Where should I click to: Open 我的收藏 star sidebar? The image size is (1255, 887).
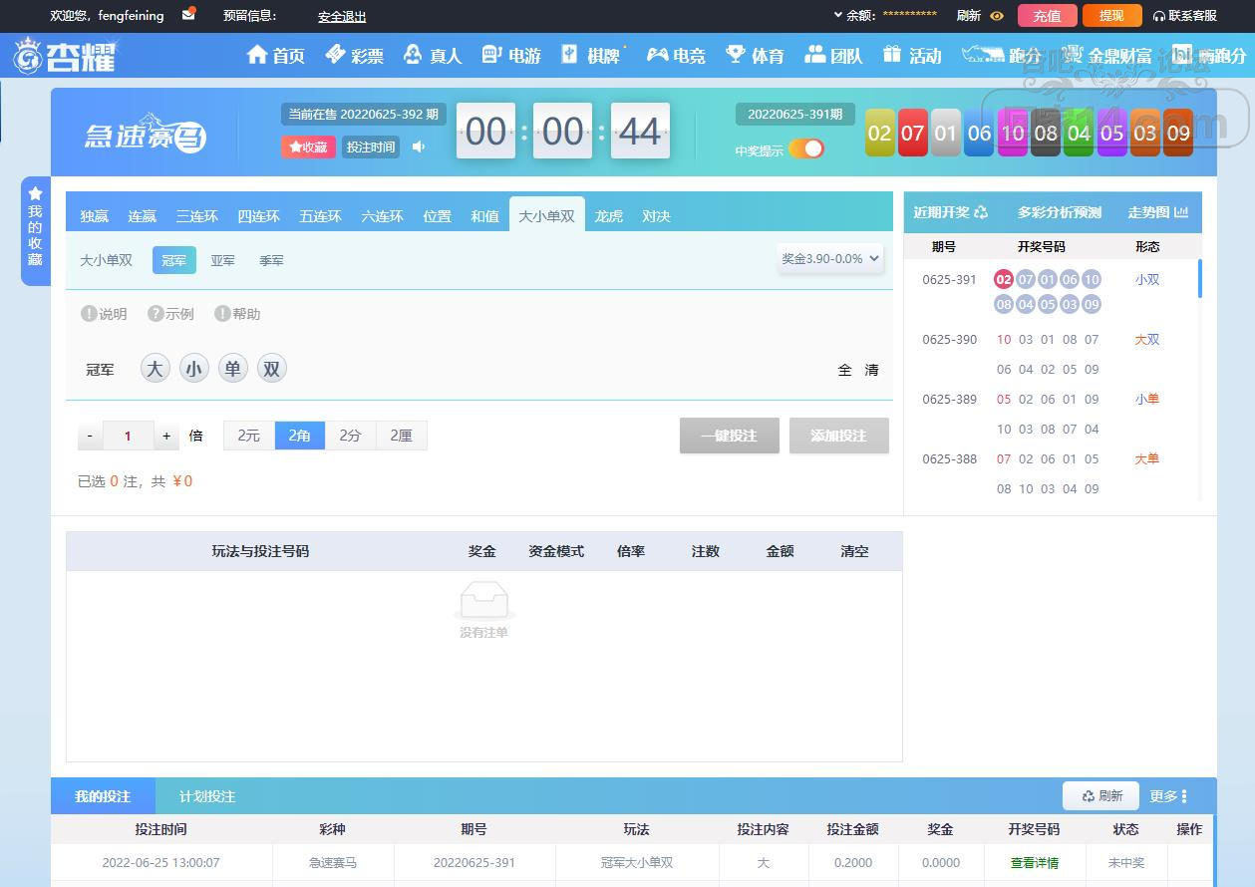point(36,229)
